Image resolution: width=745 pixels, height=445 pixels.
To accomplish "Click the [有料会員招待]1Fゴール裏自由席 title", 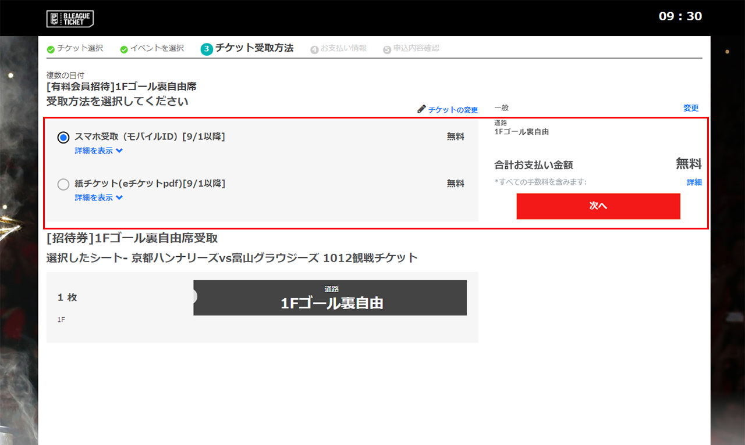I will [x=122, y=87].
